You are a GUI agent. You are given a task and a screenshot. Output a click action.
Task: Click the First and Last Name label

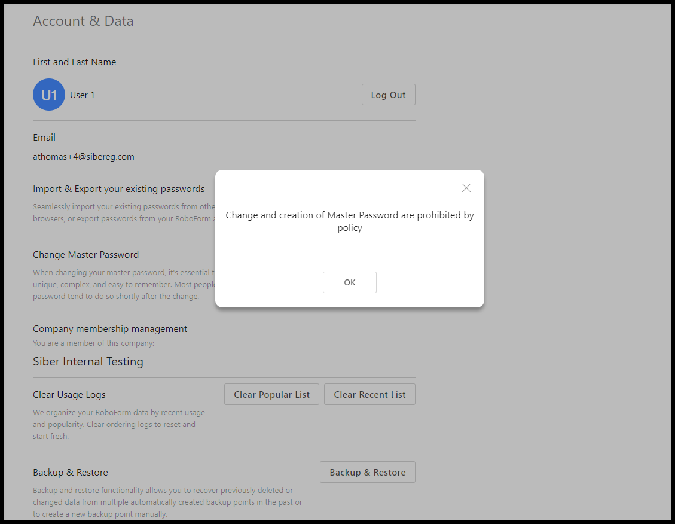coord(74,62)
